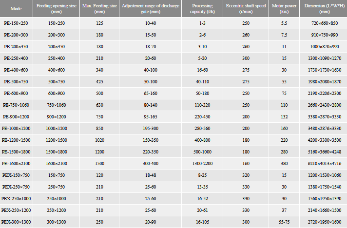Click the Max. Feeding size column header
The width and height of the screenshot is (347, 228).
(x=99, y=8)
